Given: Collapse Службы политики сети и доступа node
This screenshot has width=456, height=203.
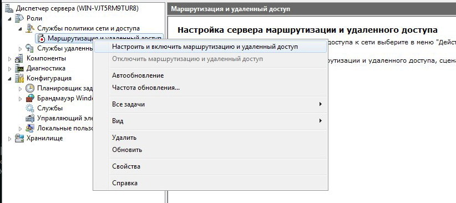Looking at the screenshot, I should [x=21, y=29].
